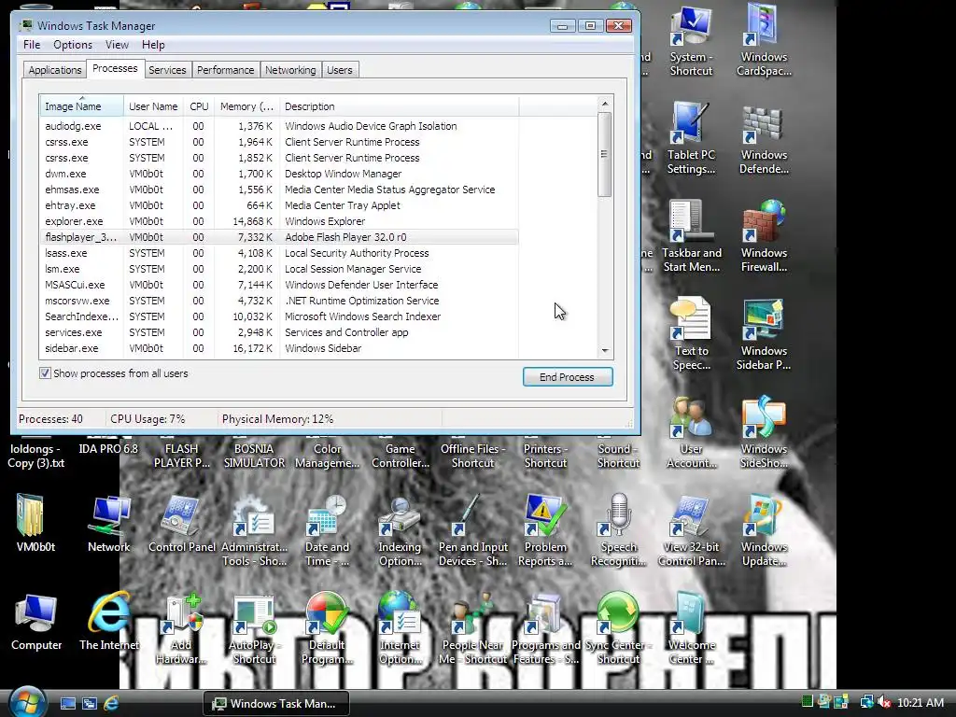
Task: Select the sidebar.exe process row
Action: pyautogui.click(x=280, y=348)
